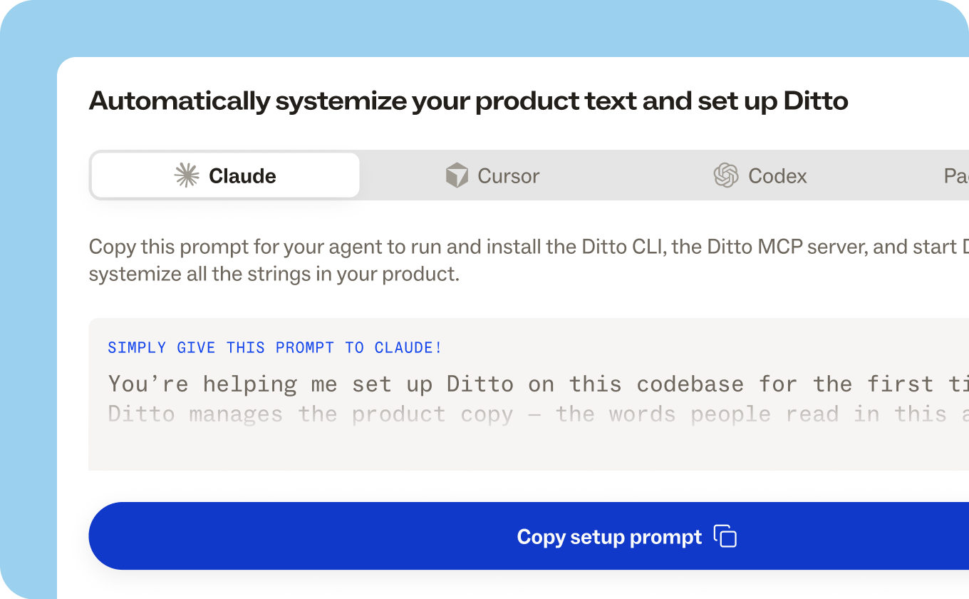Switch to the Cursor tab
Viewport: 969px width, 599px height.
point(492,175)
